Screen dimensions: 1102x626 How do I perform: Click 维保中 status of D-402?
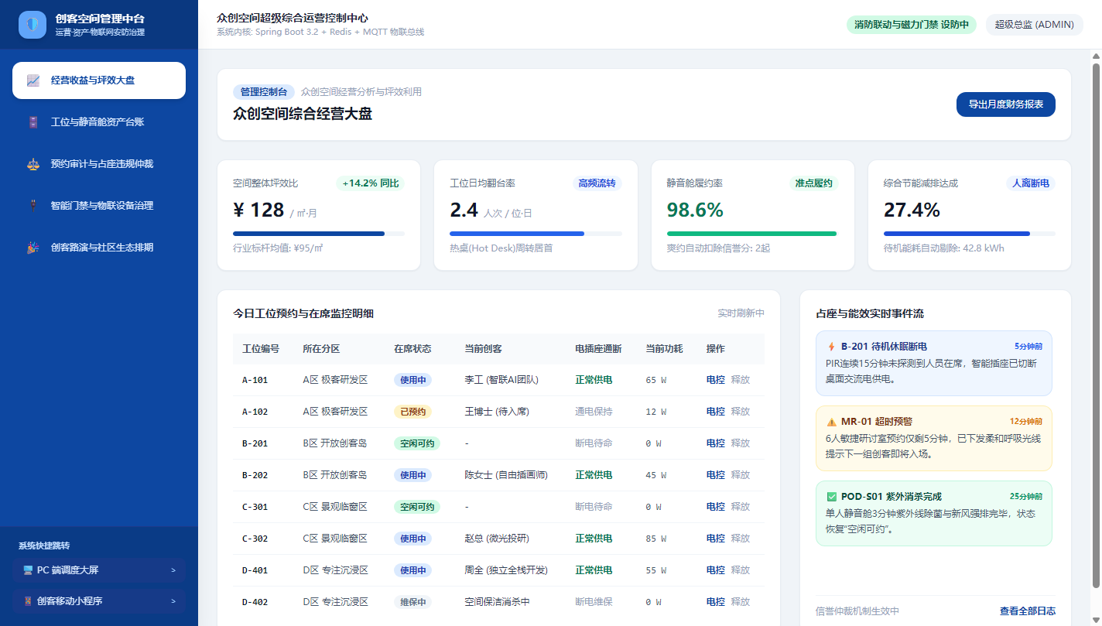(412, 602)
